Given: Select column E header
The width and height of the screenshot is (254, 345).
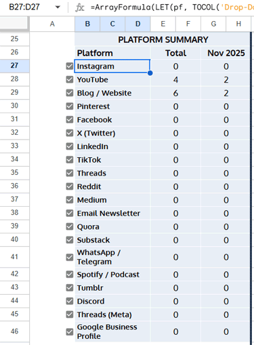Looking at the screenshot, I should tap(163, 24).
